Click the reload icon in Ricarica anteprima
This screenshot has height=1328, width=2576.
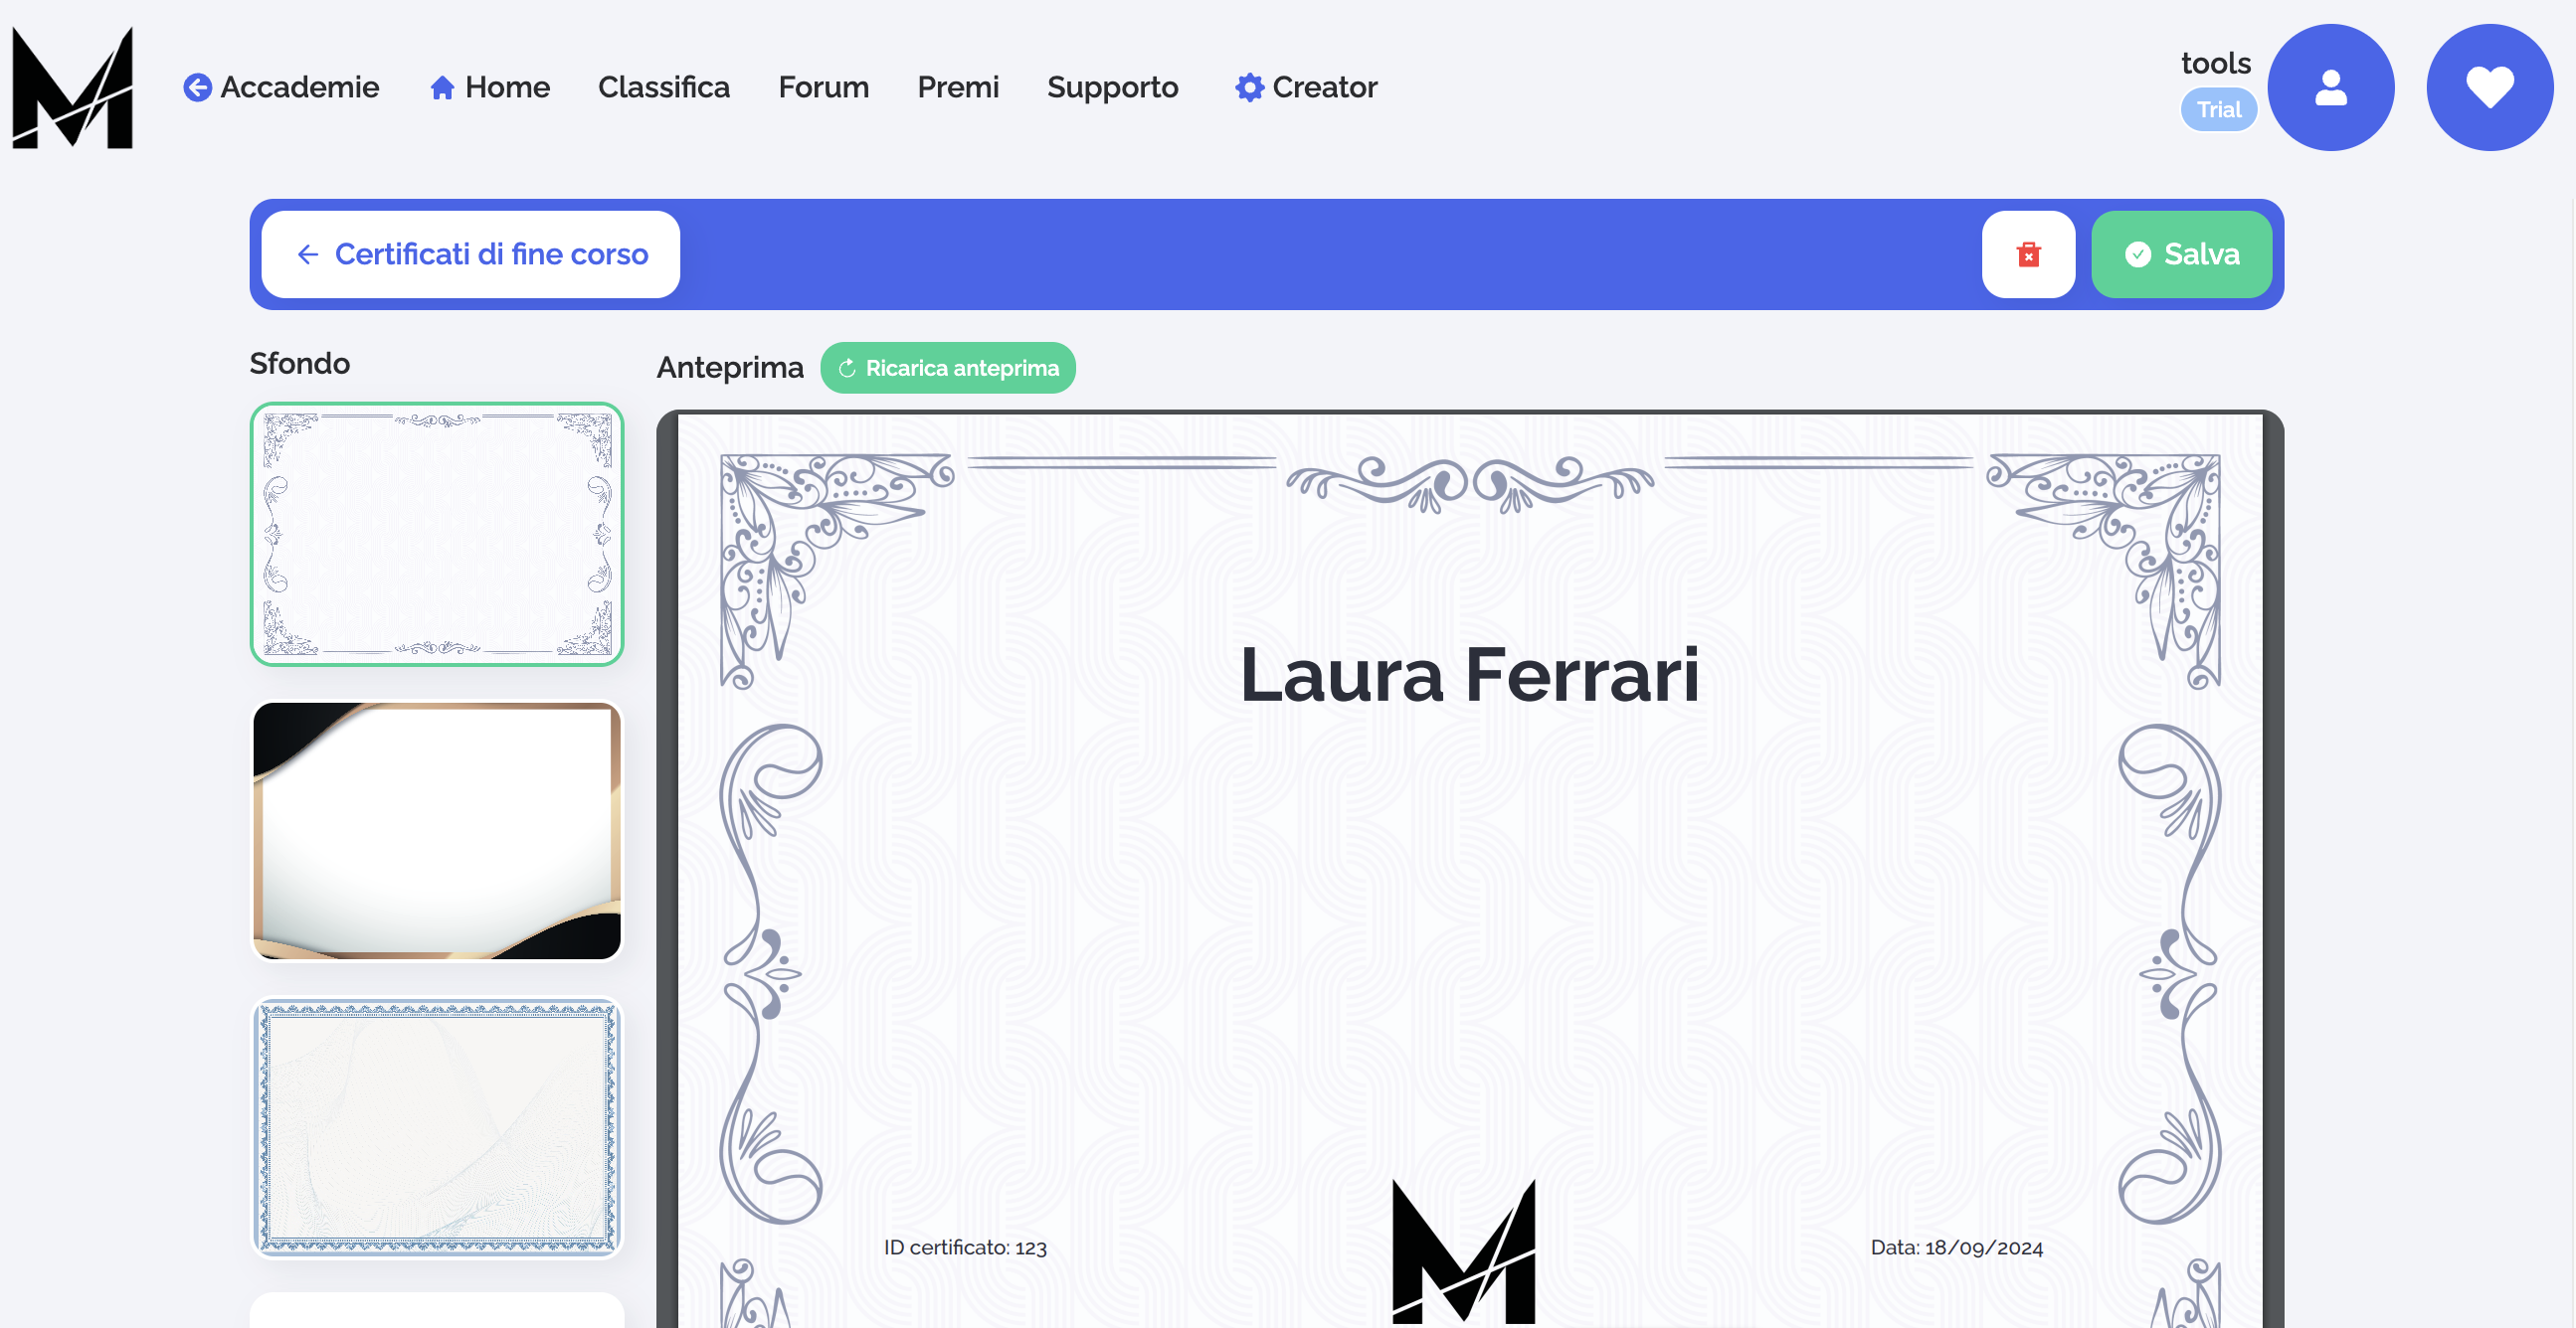(847, 369)
